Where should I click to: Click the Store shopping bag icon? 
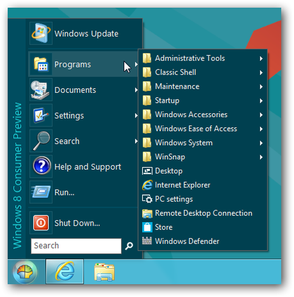(147, 227)
